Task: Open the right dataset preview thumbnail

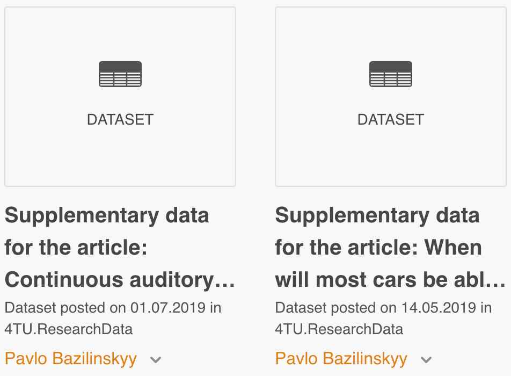Action: (391, 97)
